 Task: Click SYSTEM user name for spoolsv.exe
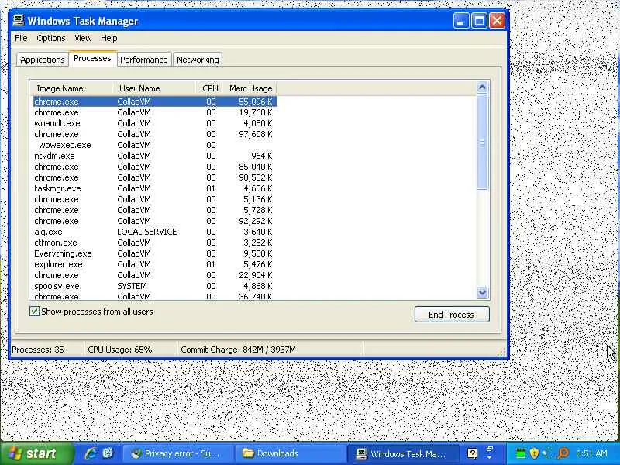point(132,286)
